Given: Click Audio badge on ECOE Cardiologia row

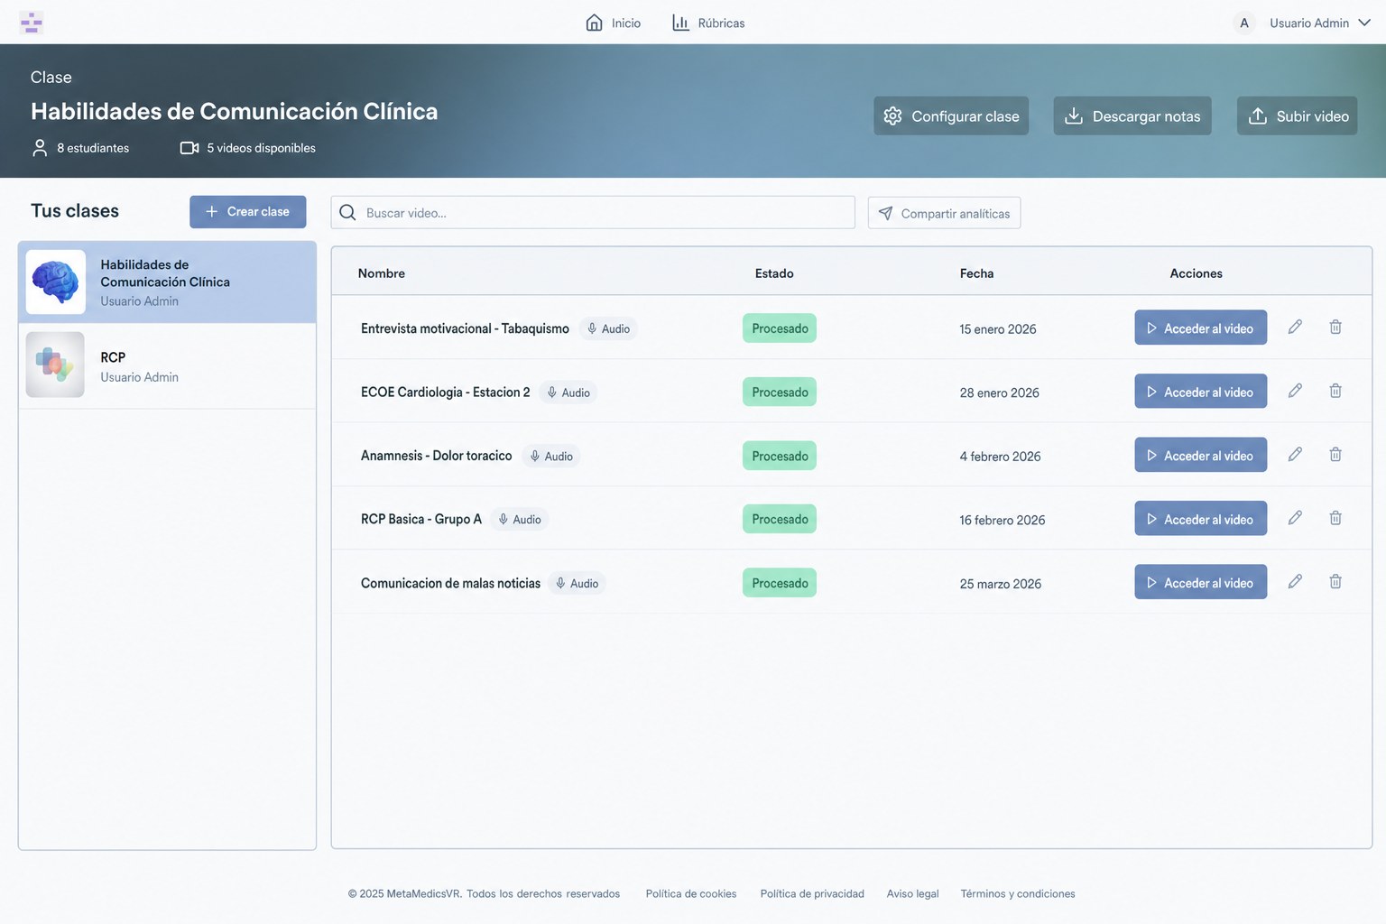Looking at the screenshot, I should click(x=568, y=393).
